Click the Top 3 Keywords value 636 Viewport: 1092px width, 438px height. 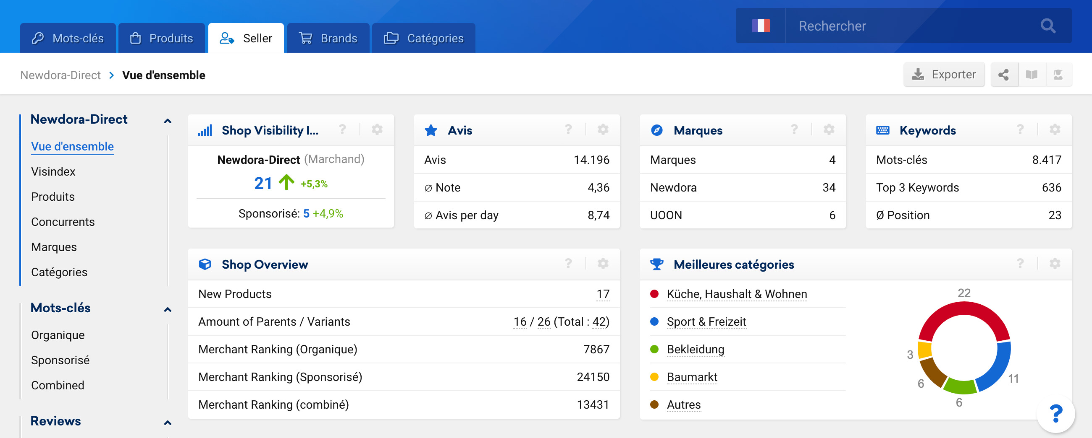[x=1051, y=187]
